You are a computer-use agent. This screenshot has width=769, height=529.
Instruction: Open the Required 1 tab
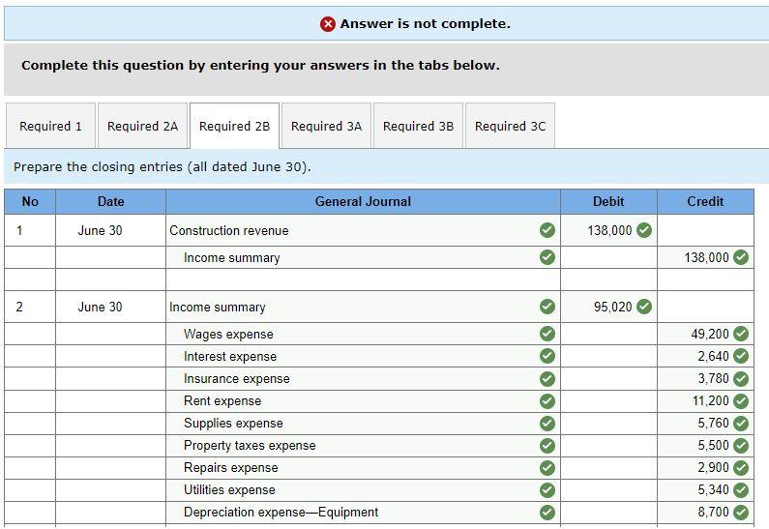point(50,126)
